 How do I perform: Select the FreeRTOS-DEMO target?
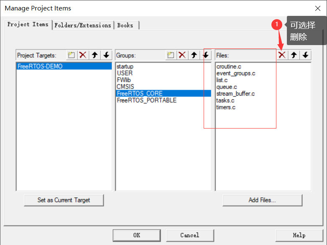pyautogui.click(x=64, y=66)
